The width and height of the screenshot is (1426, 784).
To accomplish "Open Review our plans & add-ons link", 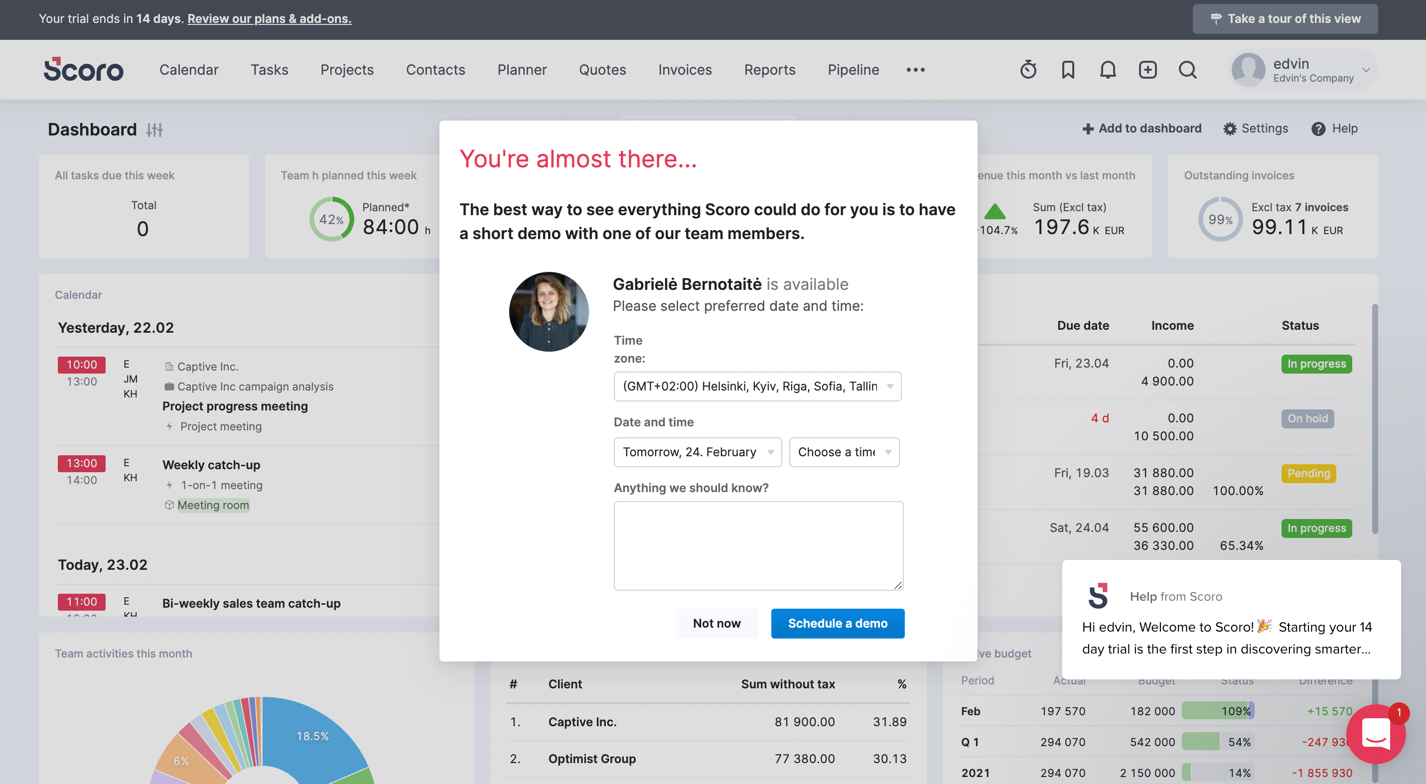I will point(269,19).
